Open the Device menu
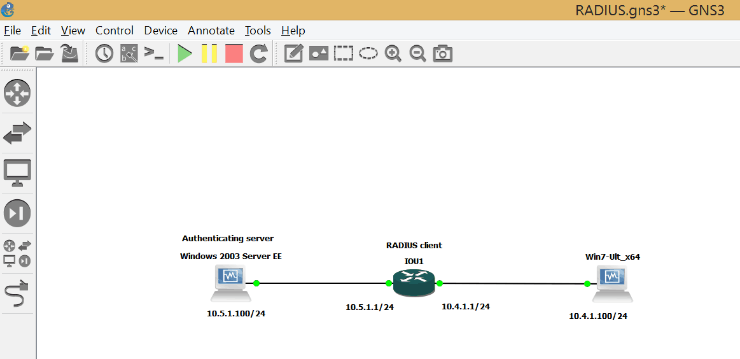 click(161, 31)
